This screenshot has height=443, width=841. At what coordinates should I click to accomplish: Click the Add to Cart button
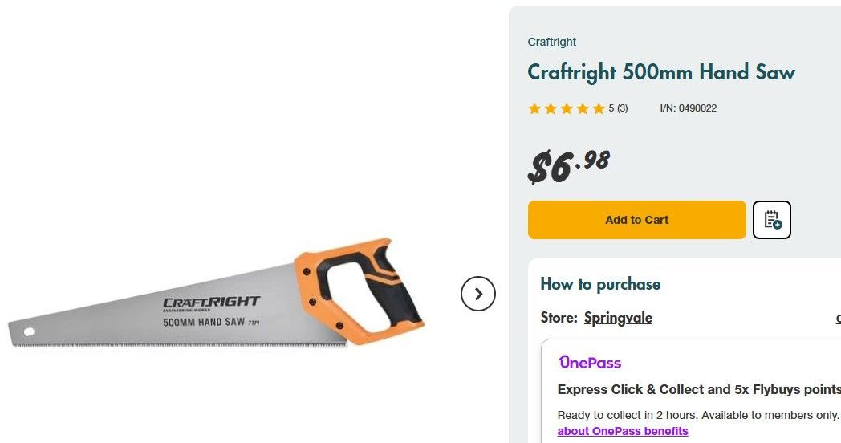tap(636, 220)
